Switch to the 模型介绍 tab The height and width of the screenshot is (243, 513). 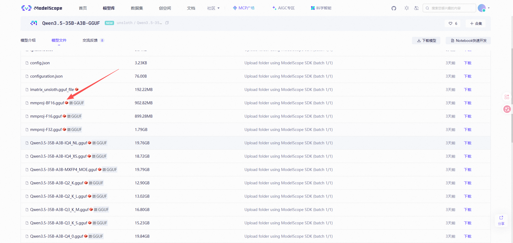(28, 40)
